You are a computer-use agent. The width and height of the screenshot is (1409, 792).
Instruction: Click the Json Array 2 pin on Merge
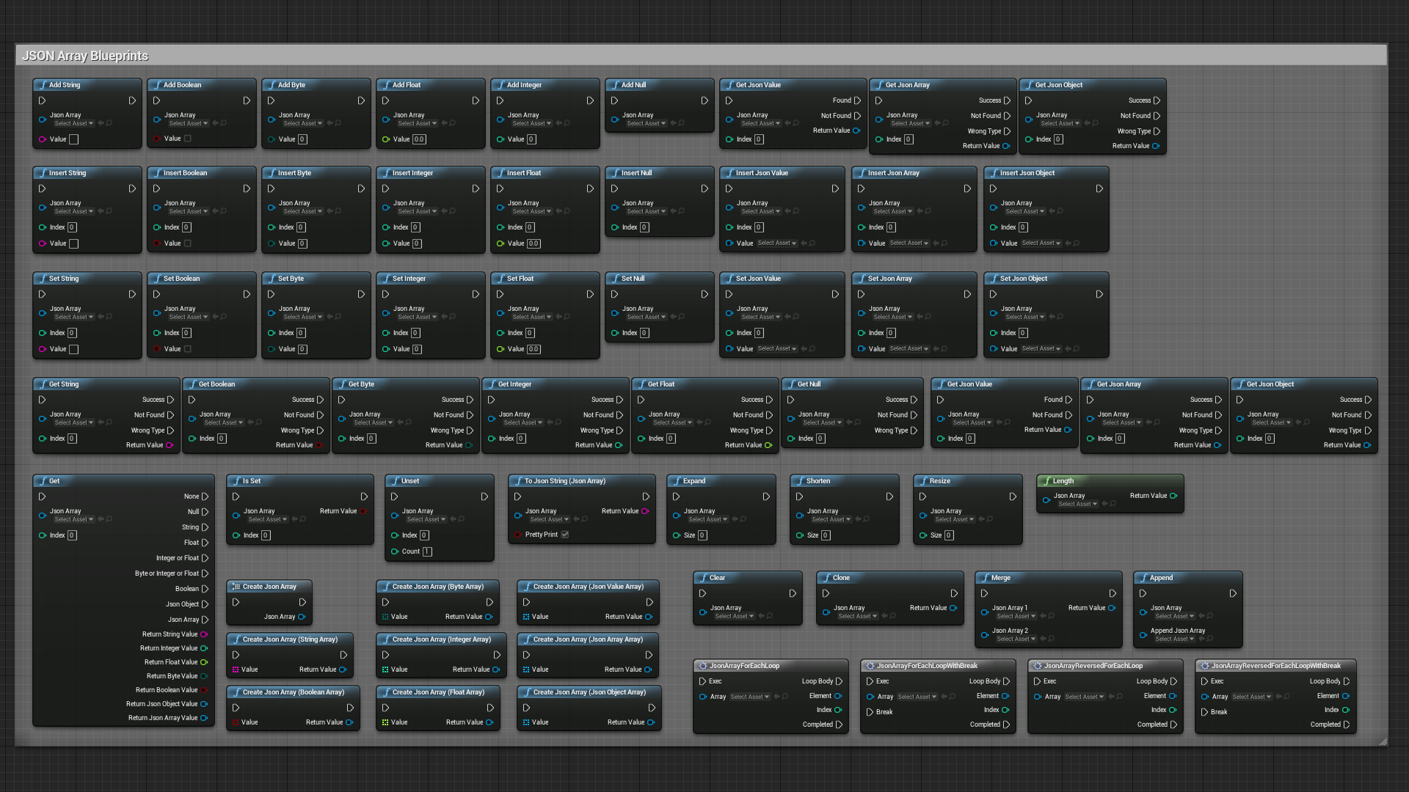[985, 635]
